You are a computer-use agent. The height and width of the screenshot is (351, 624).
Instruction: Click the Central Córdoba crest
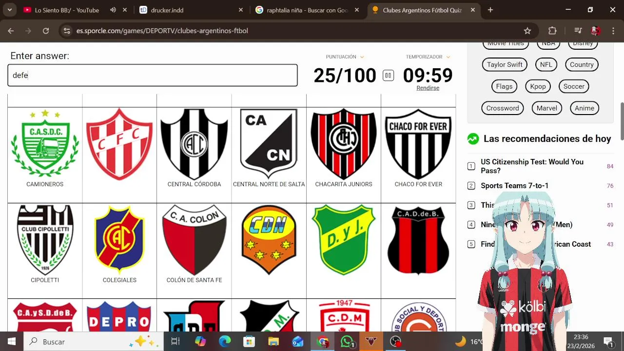(194, 144)
